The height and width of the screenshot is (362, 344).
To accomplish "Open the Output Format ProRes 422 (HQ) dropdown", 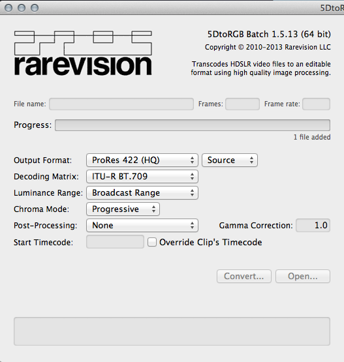I will click(142, 160).
